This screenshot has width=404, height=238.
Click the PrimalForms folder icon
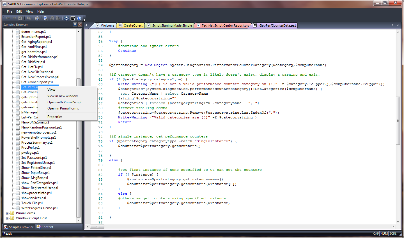pos(12,213)
